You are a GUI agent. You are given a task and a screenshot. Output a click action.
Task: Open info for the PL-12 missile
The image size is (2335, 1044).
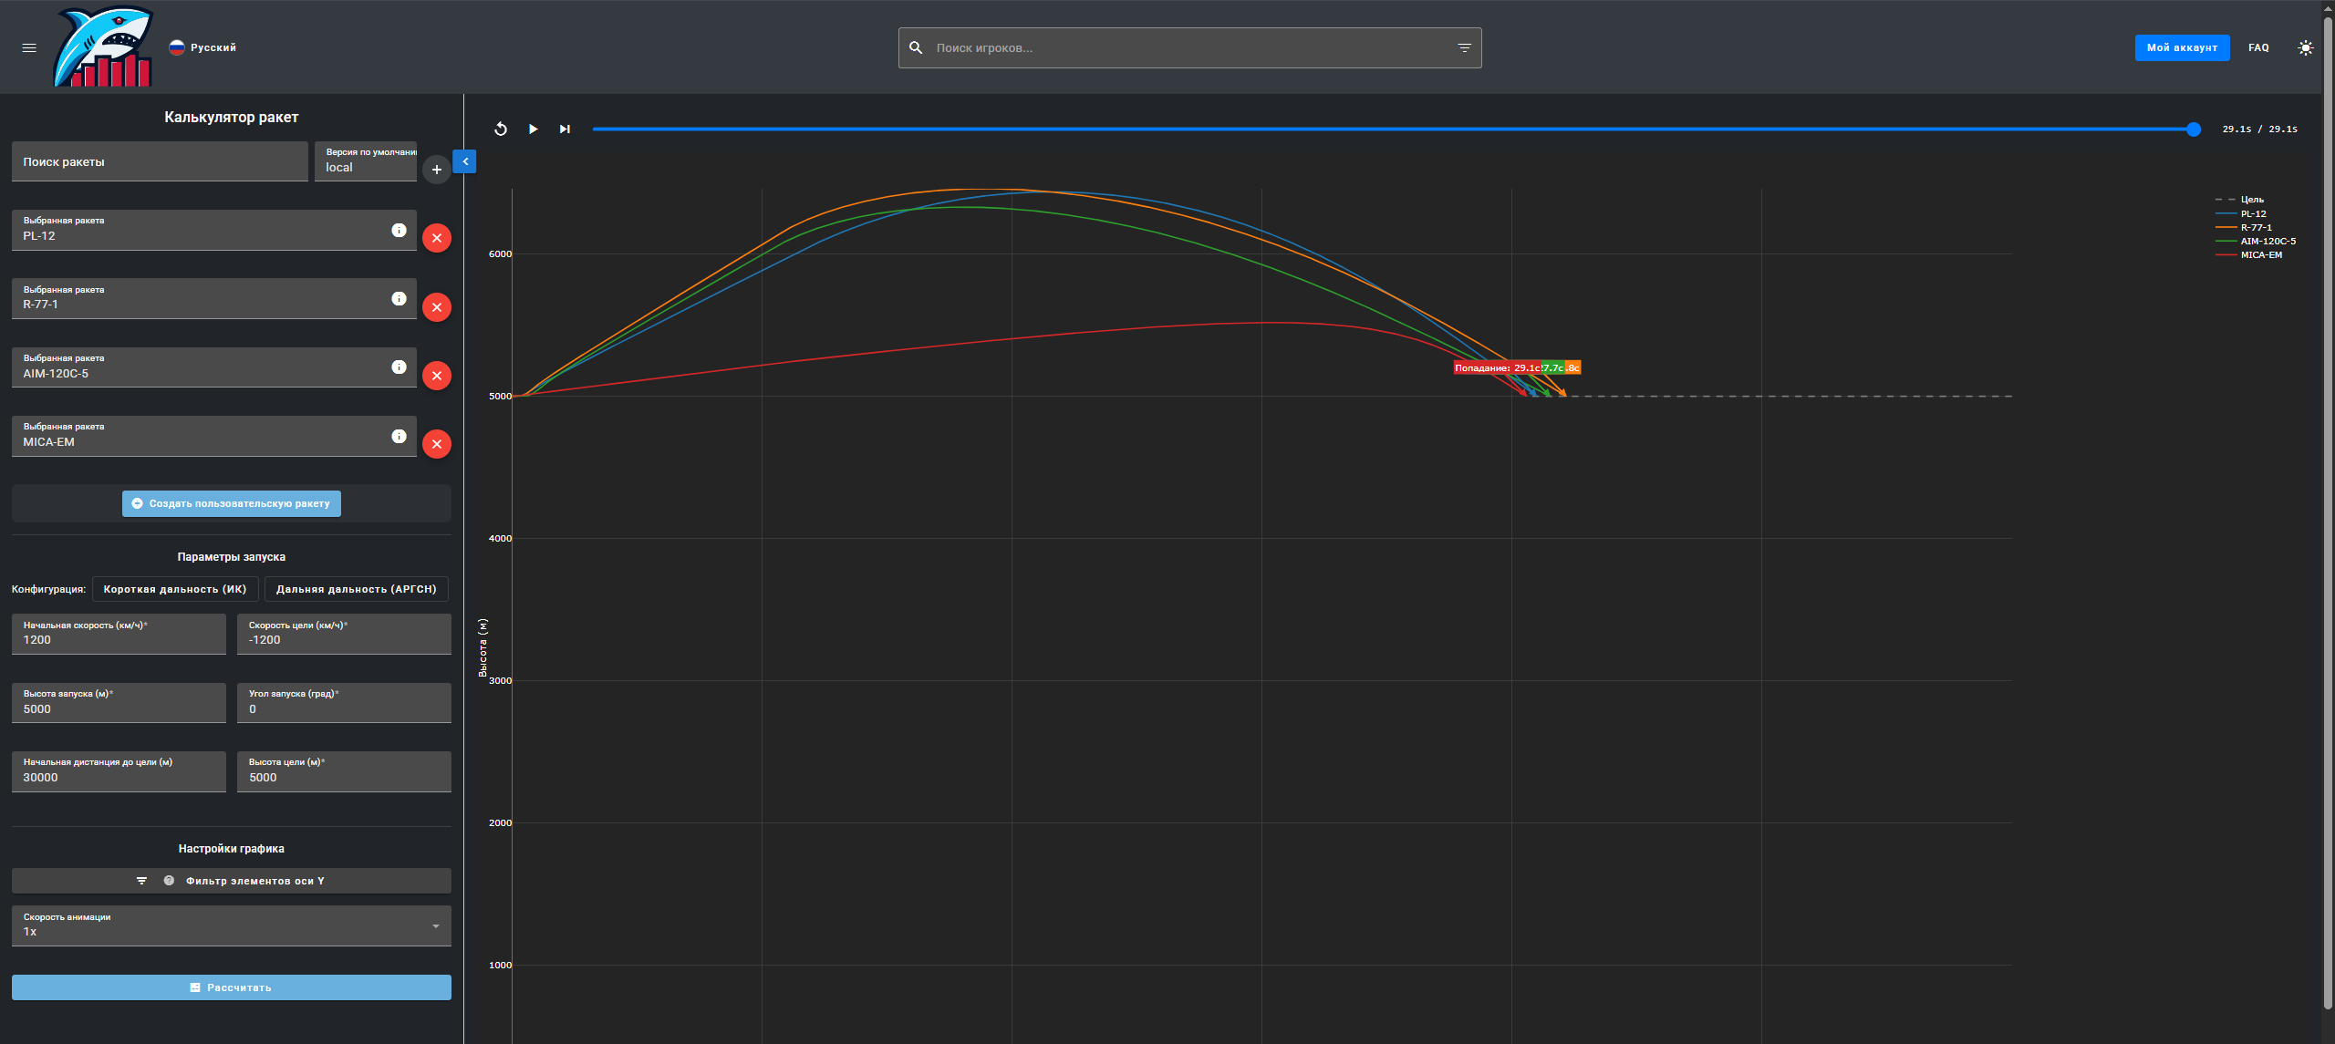(x=399, y=231)
